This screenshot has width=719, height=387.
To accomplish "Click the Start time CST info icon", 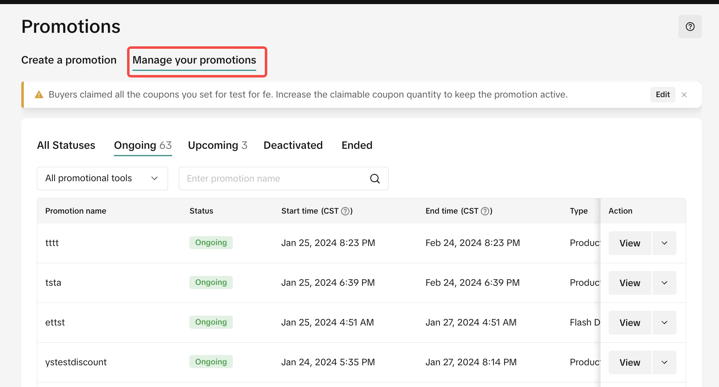I will (345, 211).
